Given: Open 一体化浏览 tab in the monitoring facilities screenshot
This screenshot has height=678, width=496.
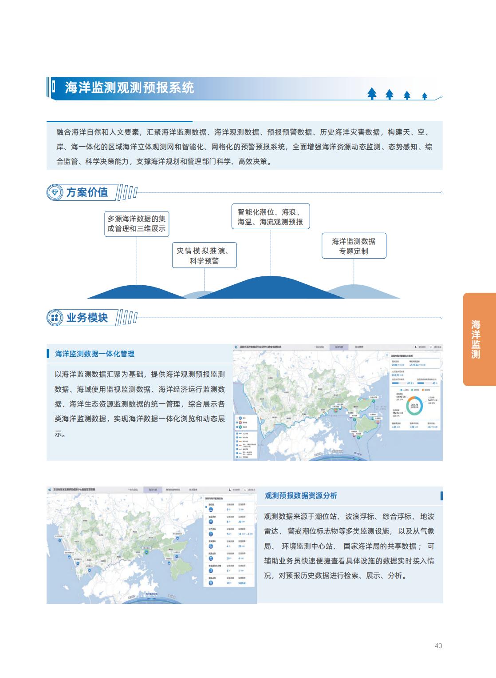Looking at the screenshot, I should (x=133, y=490).
